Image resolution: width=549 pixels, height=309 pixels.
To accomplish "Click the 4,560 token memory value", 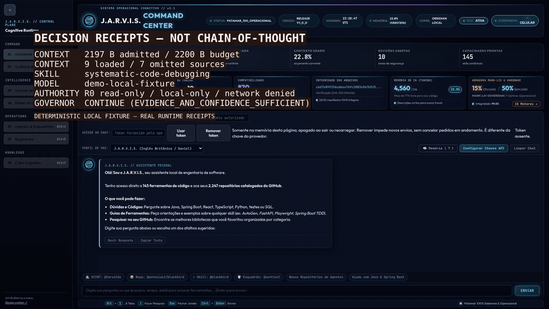I will point(402,88).
